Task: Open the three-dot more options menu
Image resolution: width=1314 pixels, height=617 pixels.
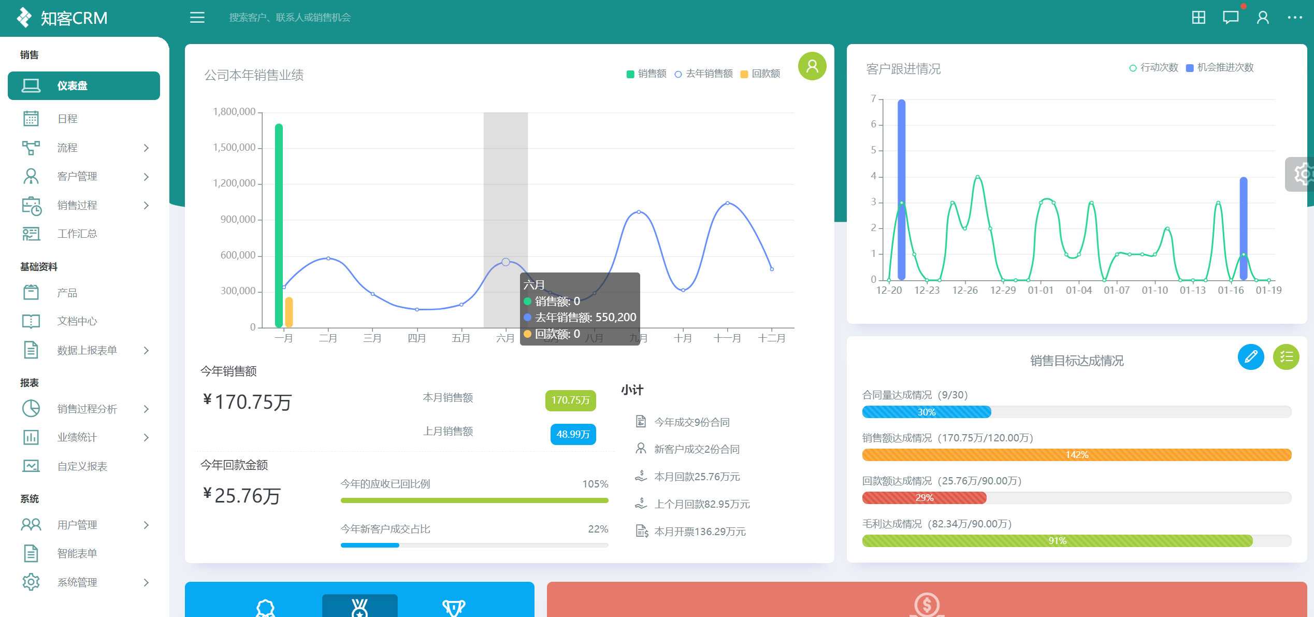Action: (1295, 18)
